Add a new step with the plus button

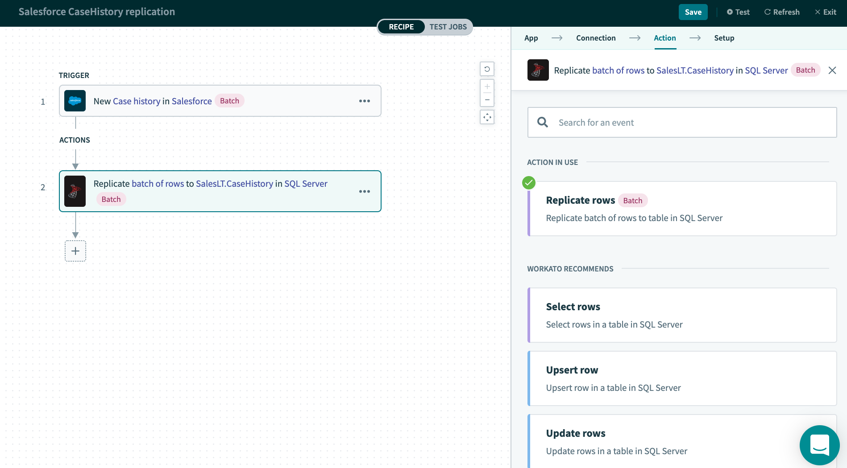point(75,251)
